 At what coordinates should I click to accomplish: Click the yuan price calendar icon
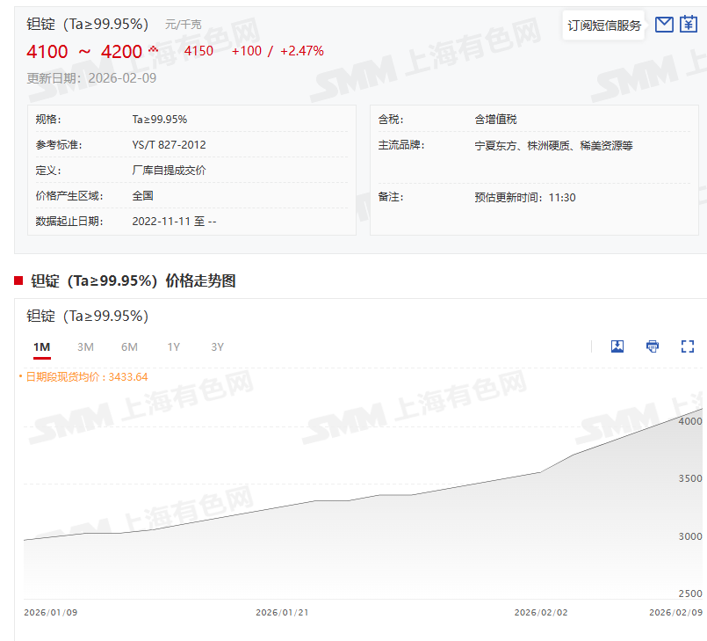[x=688, y=25]
